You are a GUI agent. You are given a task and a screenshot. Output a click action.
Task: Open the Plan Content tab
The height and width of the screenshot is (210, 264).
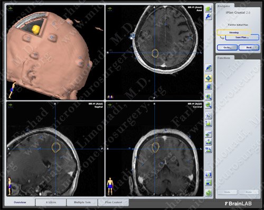click(114, 202)
